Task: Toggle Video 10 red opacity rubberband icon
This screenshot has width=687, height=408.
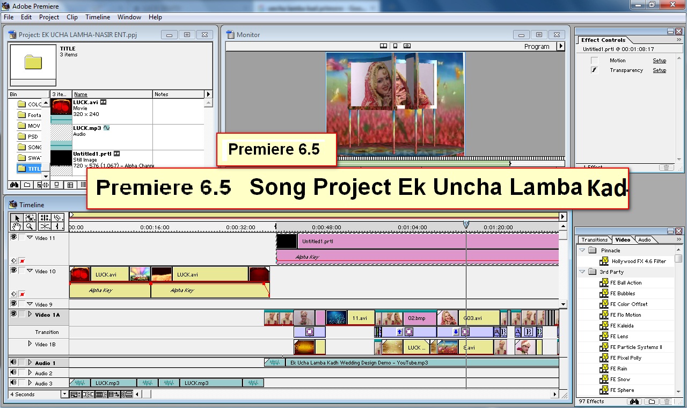Action: pos(23,294)
